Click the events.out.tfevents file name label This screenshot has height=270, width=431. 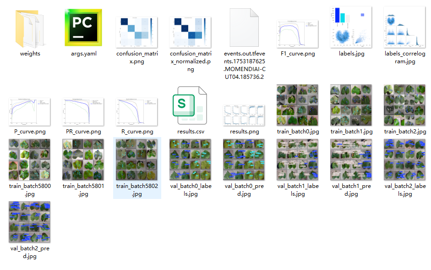[x=245, y=65]
